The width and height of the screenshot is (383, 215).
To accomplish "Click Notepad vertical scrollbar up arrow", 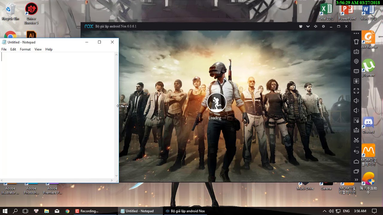I will point(116,55).
